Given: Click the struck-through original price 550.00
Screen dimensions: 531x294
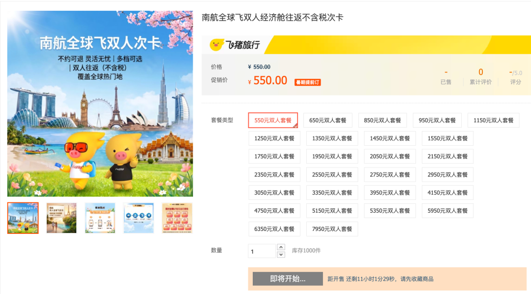Looking at the screenshot, I should pyautogui.click(x=262, y=67).
